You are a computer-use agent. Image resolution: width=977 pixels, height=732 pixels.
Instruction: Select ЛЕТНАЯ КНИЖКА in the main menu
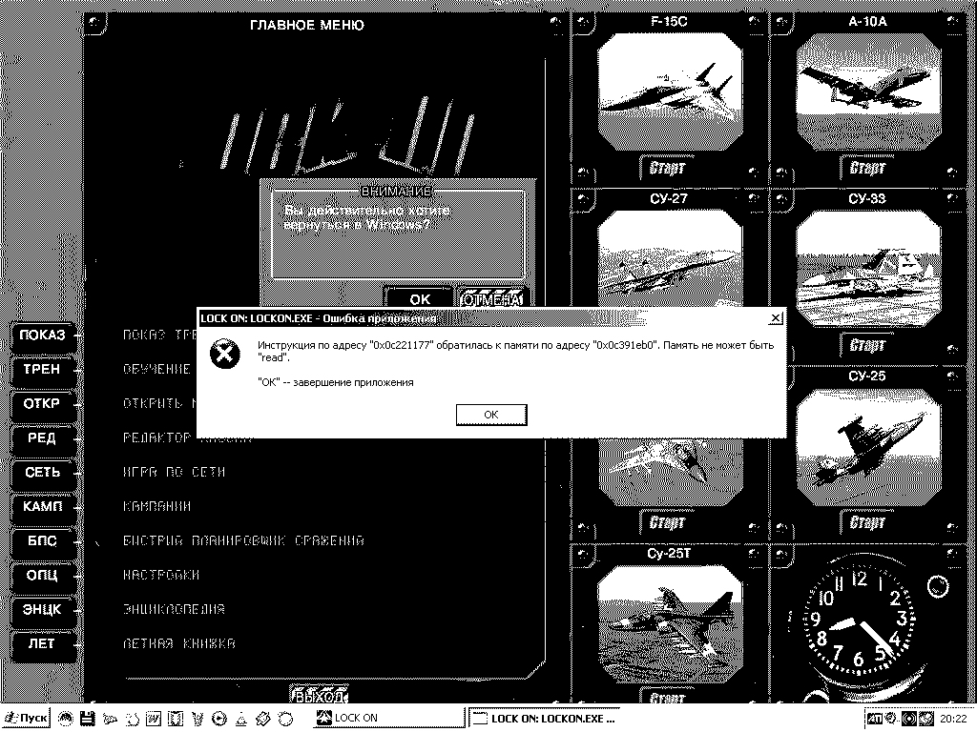coord(179,643)
